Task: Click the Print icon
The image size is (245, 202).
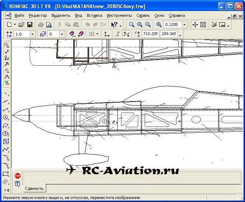Action: [x=41, y=25]
